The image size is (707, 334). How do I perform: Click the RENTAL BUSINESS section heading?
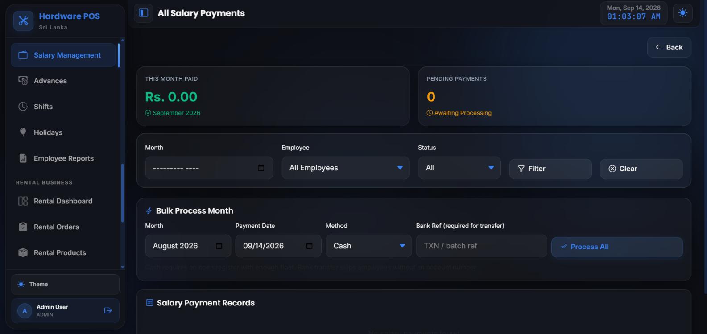pos(44,182)
